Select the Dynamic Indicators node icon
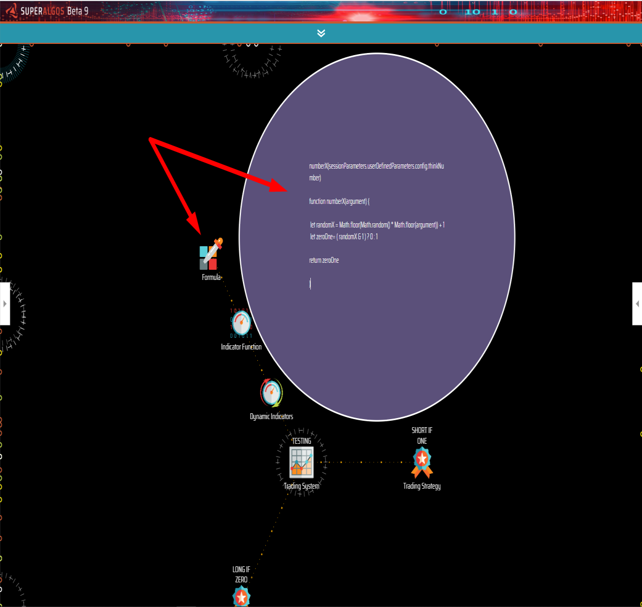 271,393
